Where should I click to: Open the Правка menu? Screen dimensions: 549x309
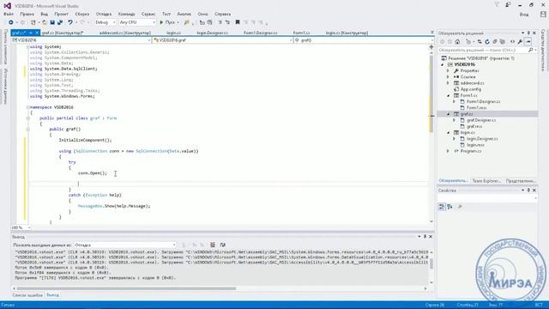(27, 14)
